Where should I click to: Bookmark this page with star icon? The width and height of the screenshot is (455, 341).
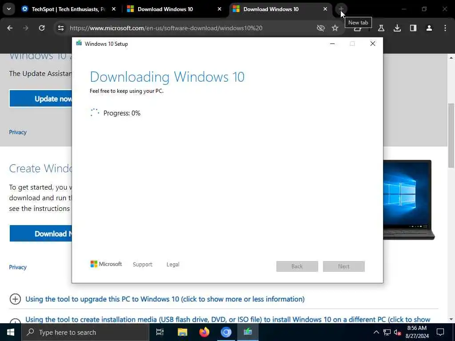(x=335, y=28)
